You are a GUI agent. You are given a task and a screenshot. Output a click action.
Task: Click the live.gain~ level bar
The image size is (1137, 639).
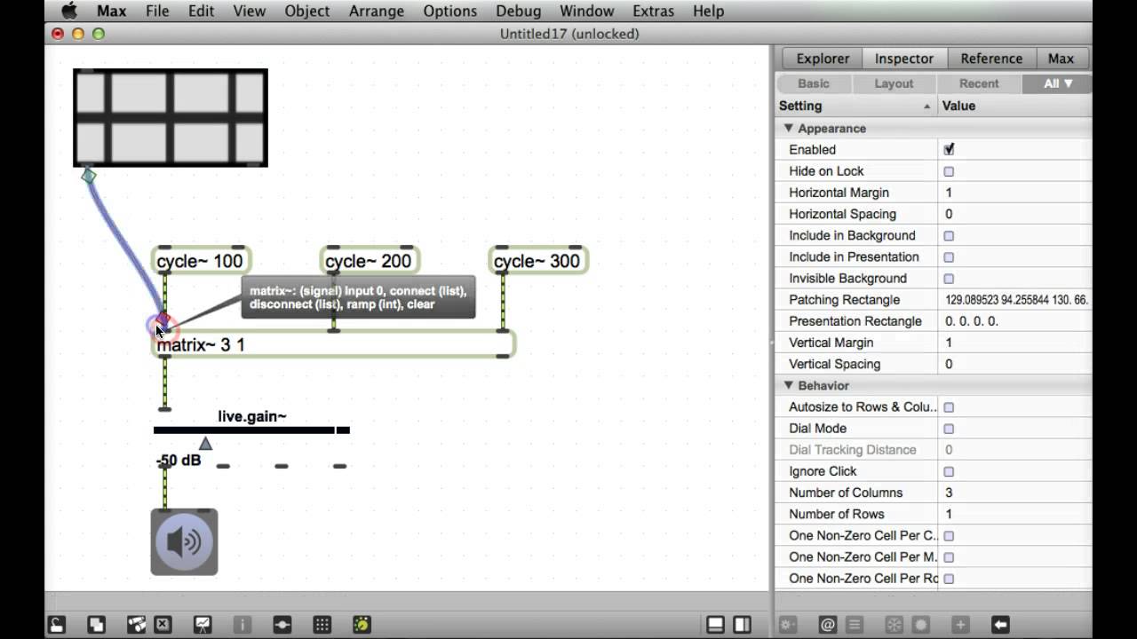tap(251, 430)
